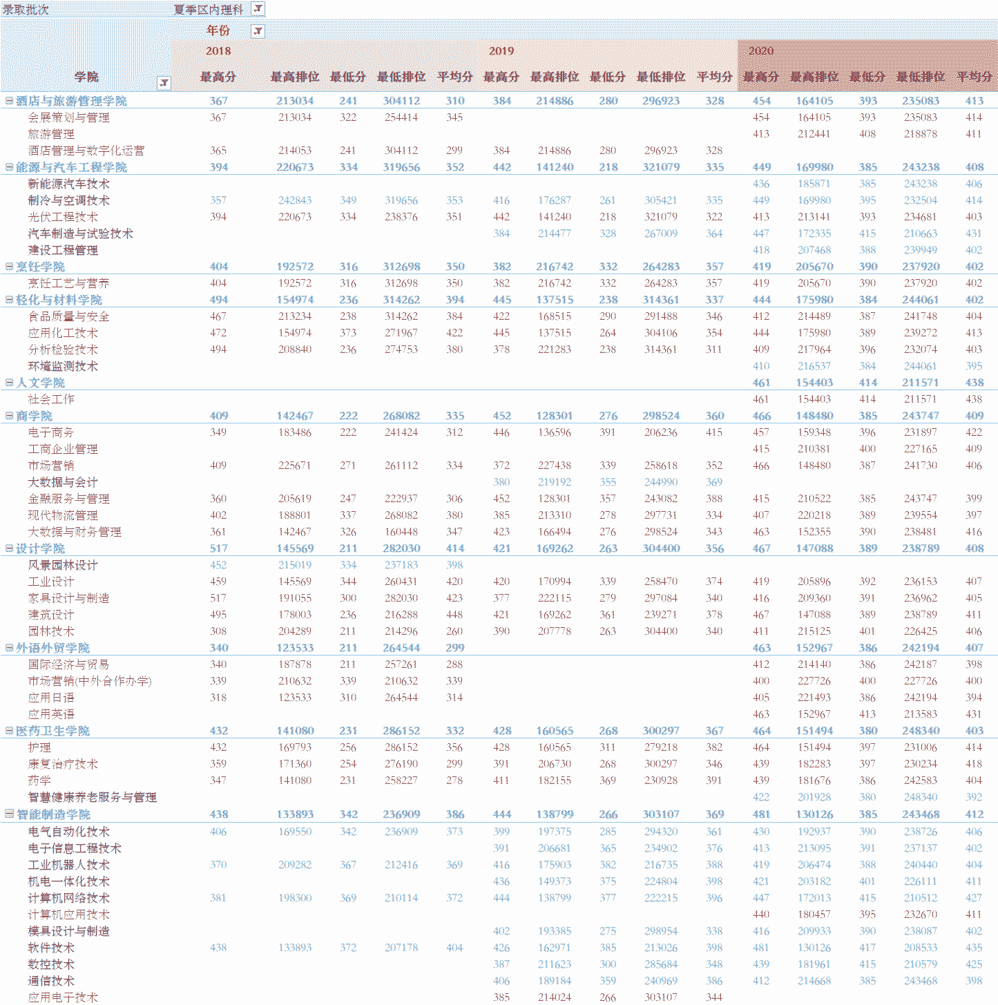
Task: Select the 金融服务与管理 row label
Action: 68,499
